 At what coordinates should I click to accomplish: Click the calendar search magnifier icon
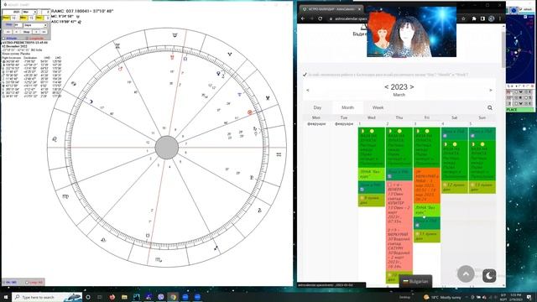pyautogui.click(x=490, y=107)
